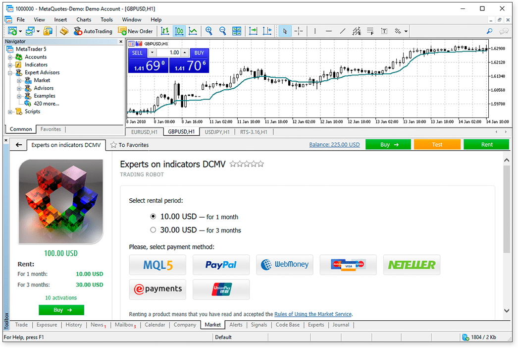Screen dimensions: 518x348
Task: Tile chart windows icon
Action: click(x=237, y=31)
